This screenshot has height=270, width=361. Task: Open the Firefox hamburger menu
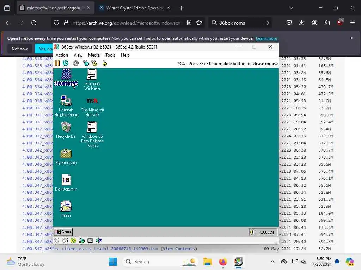(x=353, y=22)
